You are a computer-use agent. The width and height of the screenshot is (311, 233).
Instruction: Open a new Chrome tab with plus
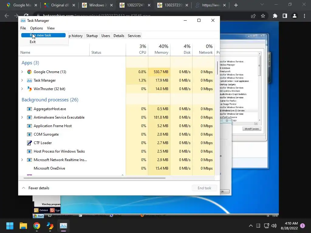tap(236, 5)
